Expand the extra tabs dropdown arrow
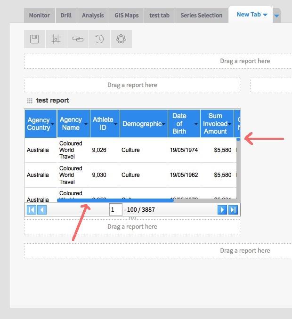Image resolution: width=292 pixels, height=319 pixels. click(276, 16)
